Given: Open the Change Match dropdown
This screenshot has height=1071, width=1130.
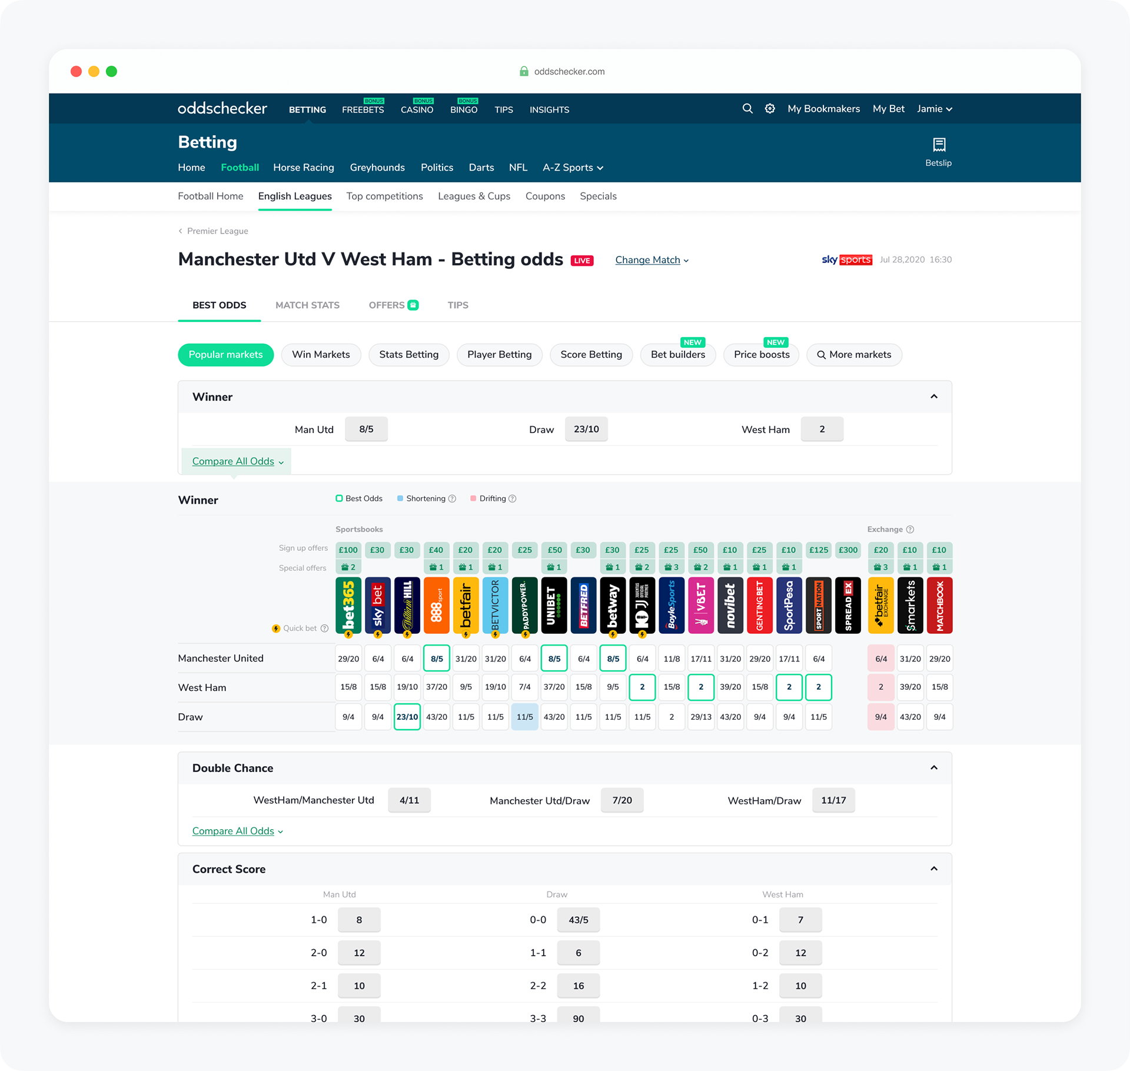Looking at the screenshot, I should click(652, 260).
